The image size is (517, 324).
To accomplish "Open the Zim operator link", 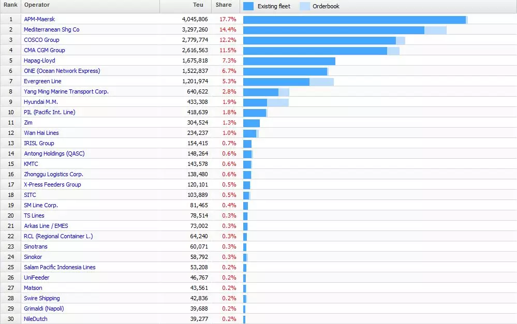I will 28,122.
